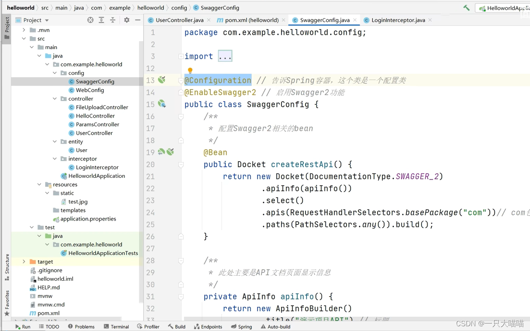
Task: Hide the Project tool window
Action: 138,20
